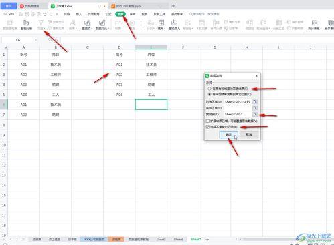Click range picker icon beside 列表区域 field
The height and width of the screenshot is (245, 334).
[255, 101]
